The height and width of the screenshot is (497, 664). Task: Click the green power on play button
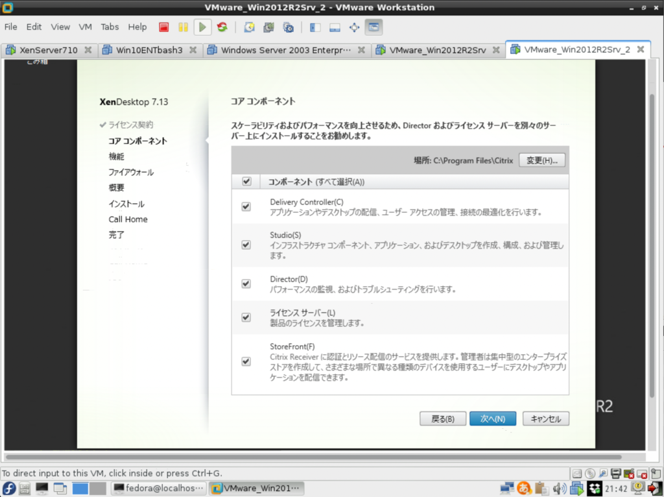tap(202, 27)
